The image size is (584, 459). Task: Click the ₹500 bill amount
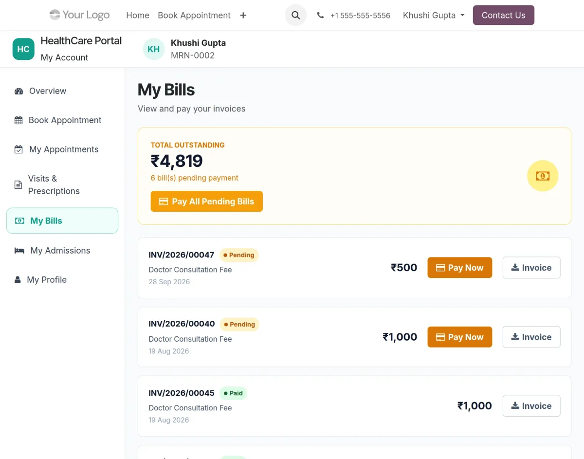(x=404, y=268)
